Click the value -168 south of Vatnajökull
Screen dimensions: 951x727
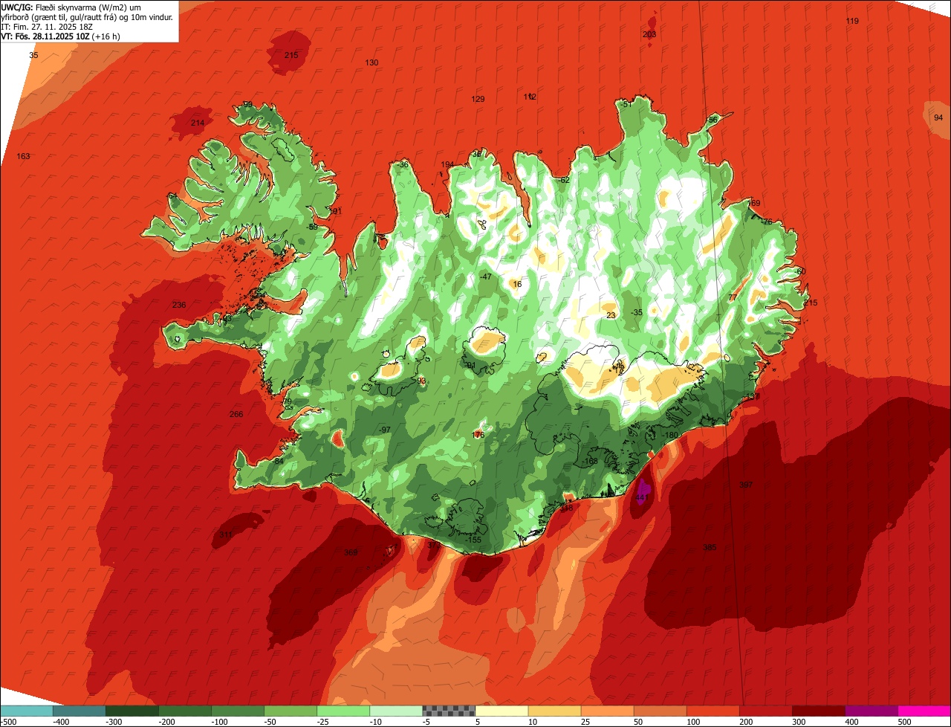(x=590, y=462)
